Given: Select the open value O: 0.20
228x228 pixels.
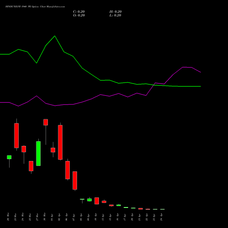Looking at the screenshot, I should [x=79, y=16].
